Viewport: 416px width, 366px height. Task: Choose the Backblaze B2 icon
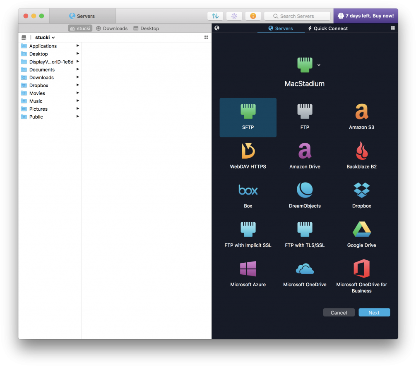click(361, 151)
